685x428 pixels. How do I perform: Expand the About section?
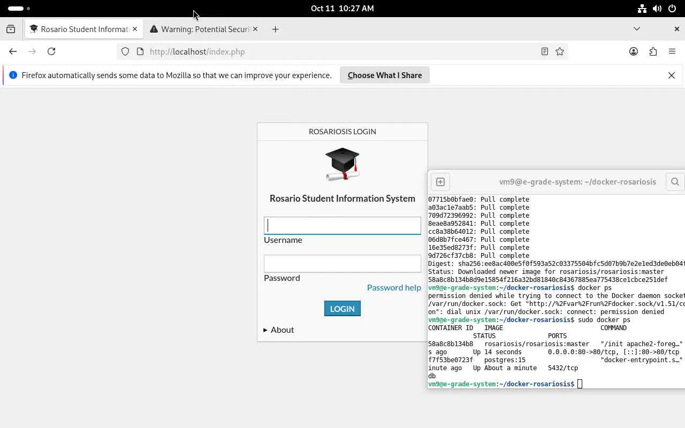(x=279, y=330)
